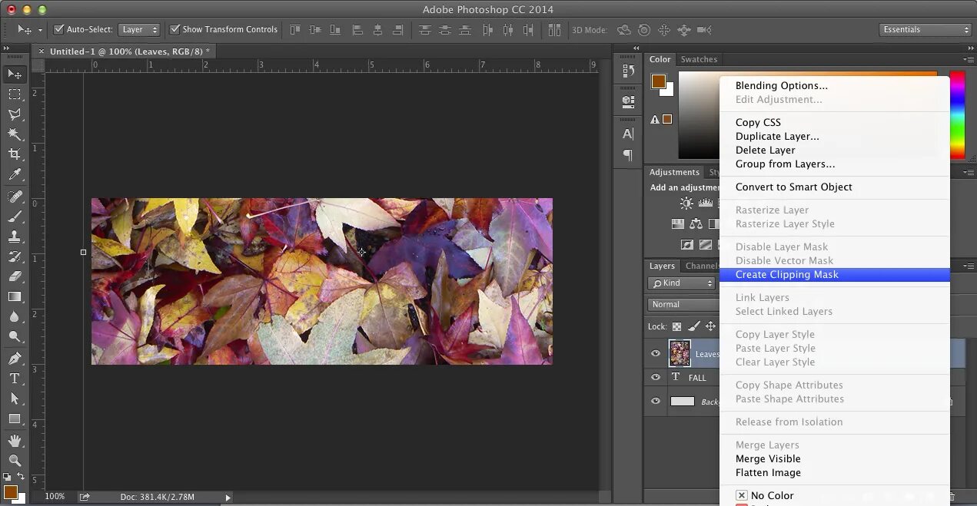Choose Create Clipping Mask from menu
The height and width of the screenshot is (506, 977).
point(786,275)
